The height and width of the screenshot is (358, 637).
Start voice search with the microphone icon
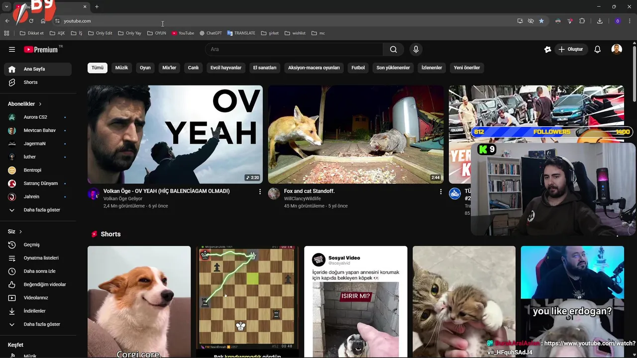click(x=416, y=49)
